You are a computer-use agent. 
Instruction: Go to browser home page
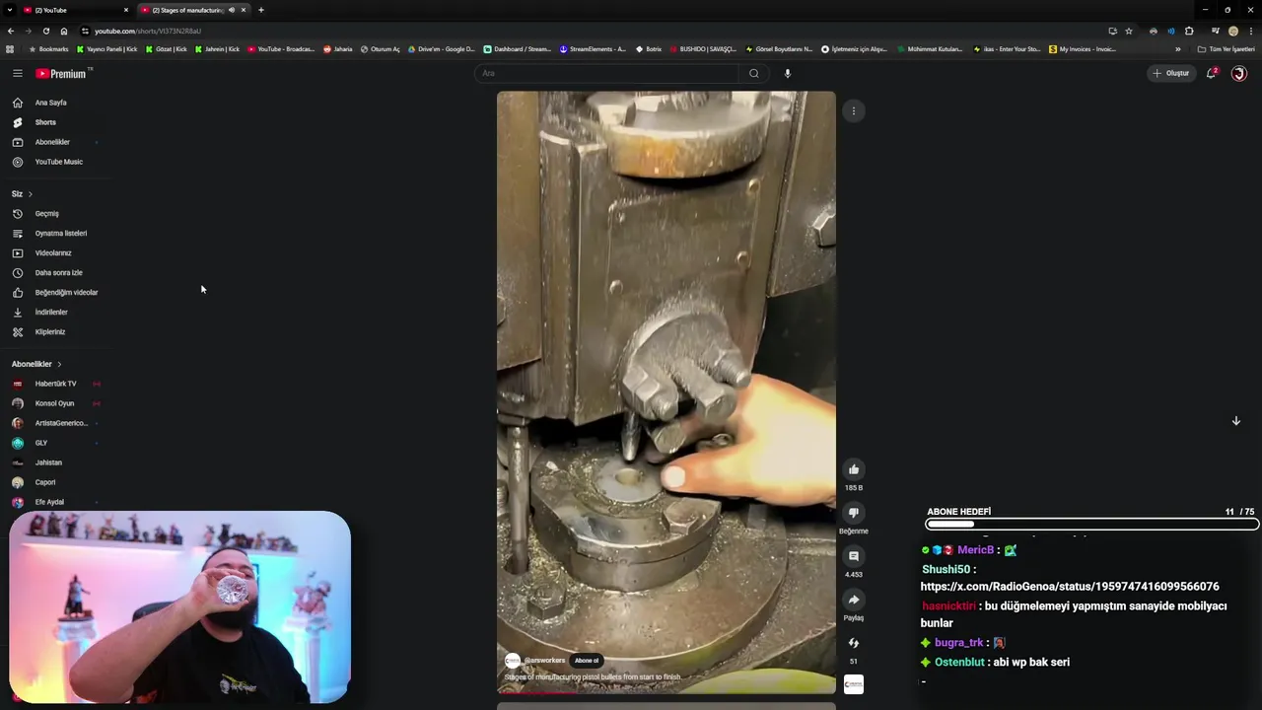tap(64, 31)
